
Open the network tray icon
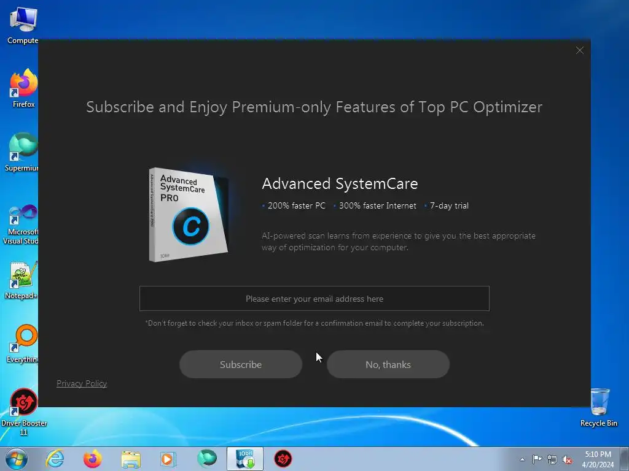click(552, 459)
